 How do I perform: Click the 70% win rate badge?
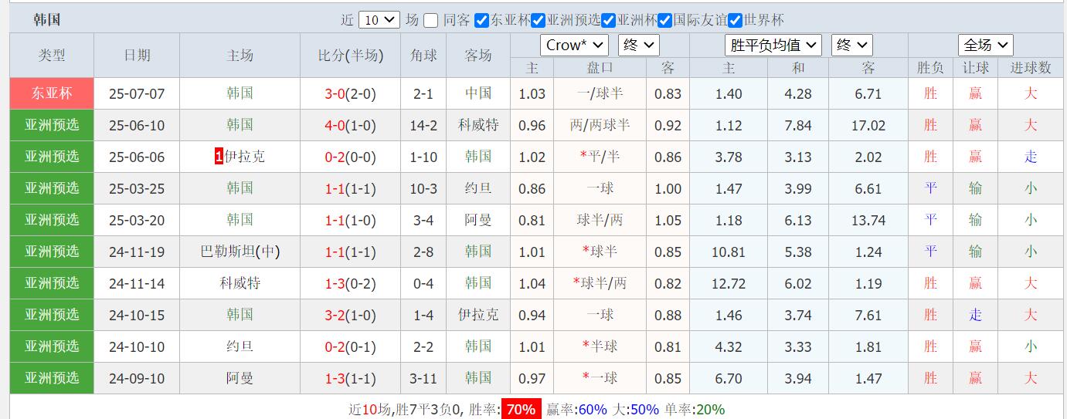point(520,410)
